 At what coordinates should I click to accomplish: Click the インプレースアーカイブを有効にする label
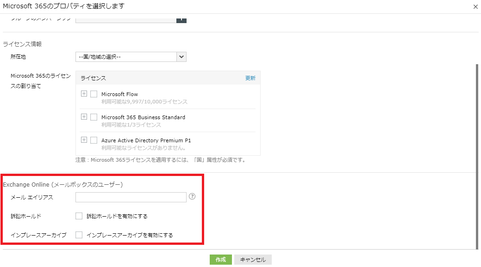(x=130, y=235)
